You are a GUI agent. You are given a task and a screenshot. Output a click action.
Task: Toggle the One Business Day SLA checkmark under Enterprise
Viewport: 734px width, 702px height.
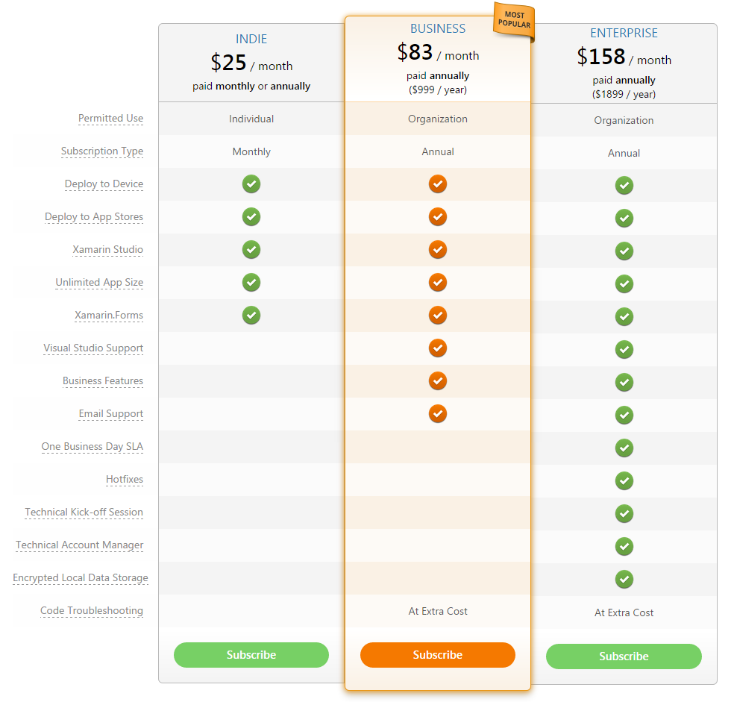(624, 448)
